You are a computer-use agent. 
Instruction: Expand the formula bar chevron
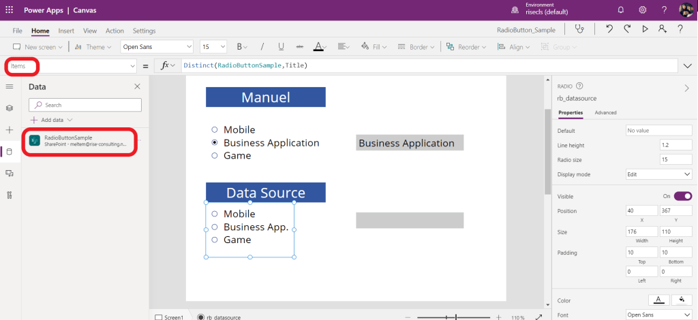pyautogui.click(x=687, y=65)
